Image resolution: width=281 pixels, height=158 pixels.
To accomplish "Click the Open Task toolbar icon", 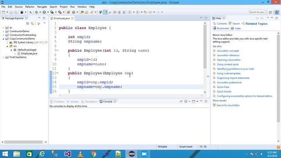I will coord(86,12).
